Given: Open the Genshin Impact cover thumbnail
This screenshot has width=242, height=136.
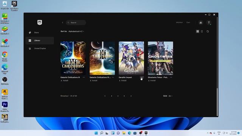Looking at the screenshot, I should (x=131, y=58).
